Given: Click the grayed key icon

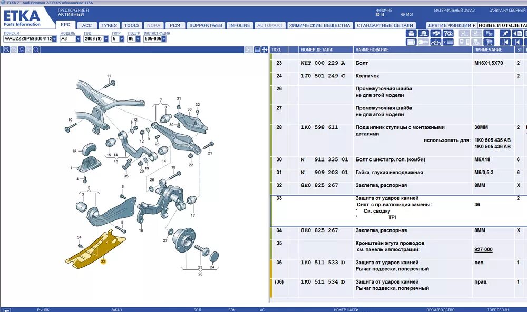Looking at the screenshot, I should (424, 42).
